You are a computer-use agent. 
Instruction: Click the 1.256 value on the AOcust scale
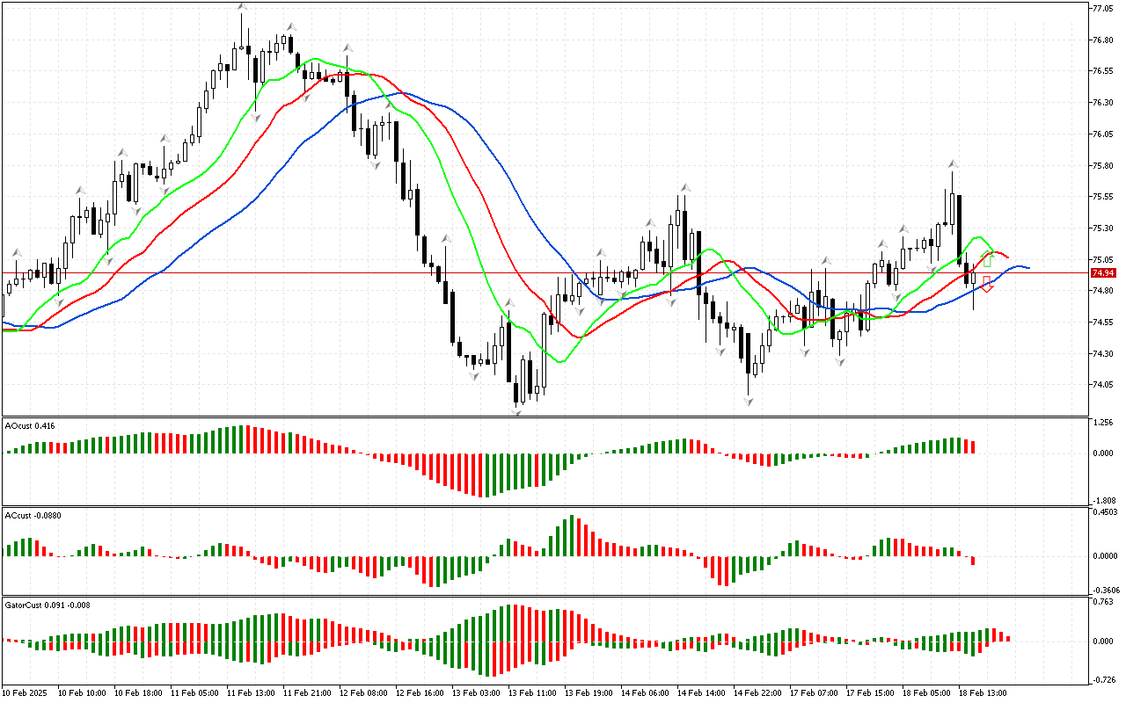click(1103, 423)
